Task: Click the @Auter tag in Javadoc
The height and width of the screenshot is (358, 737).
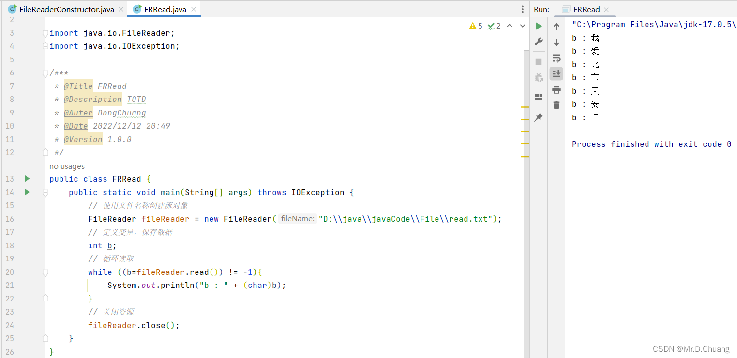Action: [78, 113]
